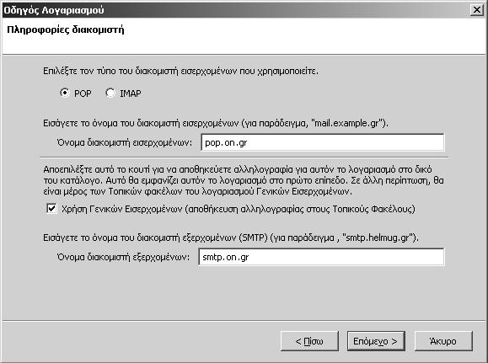Click the Αποεπιλέξτε αυτό το κουτί paragraph
The width and height of the screenshot is (488, 363).
point(244,180)
